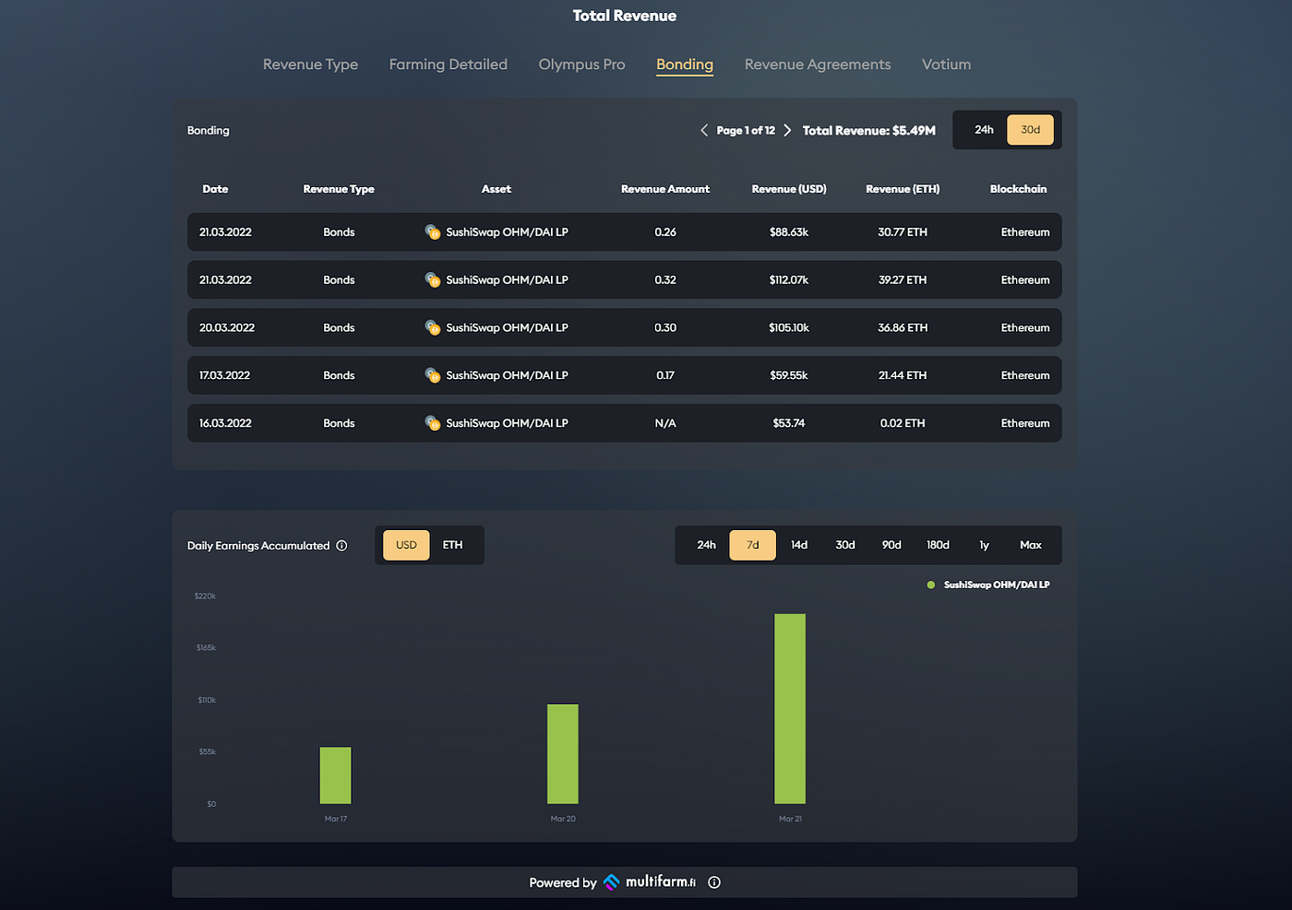Click the Mar 20 chart bar
Image resolution: width=1292 pixels, height=910 pixels.
pyautogui.click(x=563, y=754)
